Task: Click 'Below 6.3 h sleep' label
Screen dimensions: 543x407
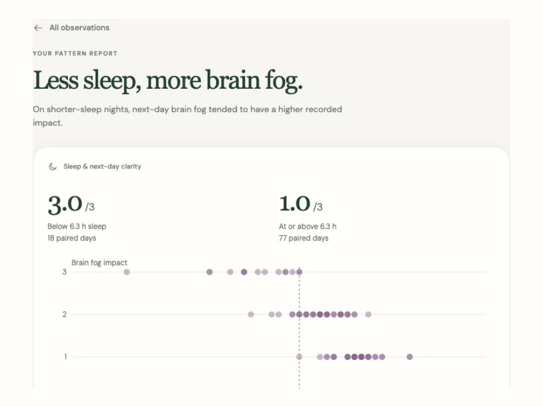Action: click(77, 226)
